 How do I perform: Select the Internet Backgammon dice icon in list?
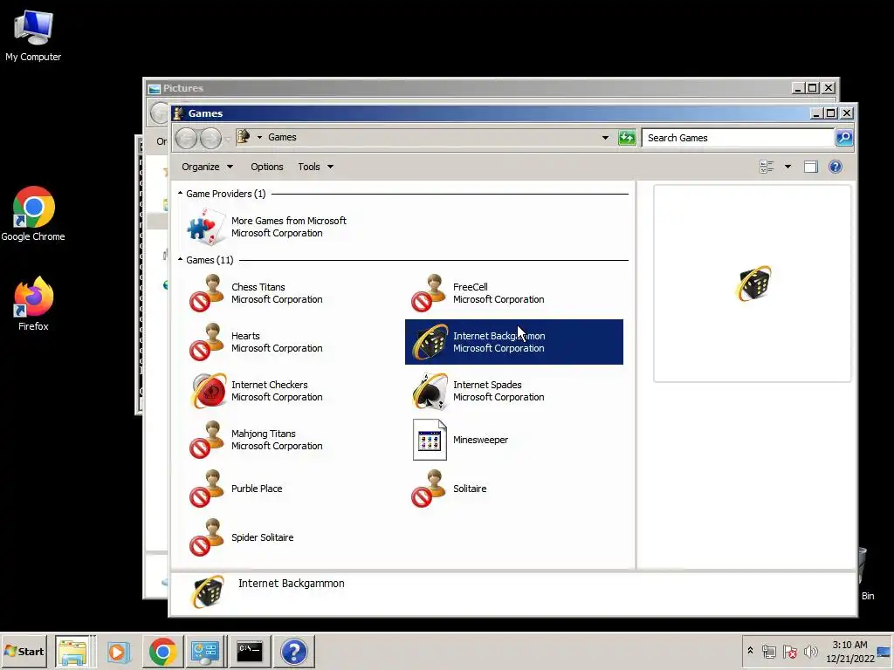click(x=430, y=342)
